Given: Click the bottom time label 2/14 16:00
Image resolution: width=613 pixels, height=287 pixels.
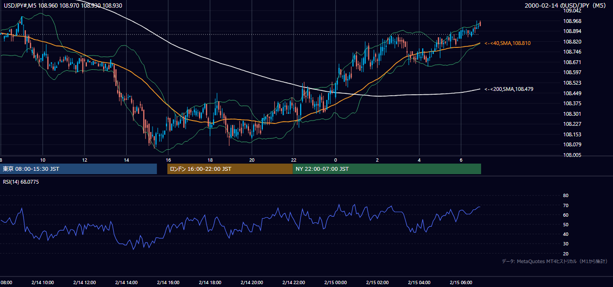Looking at the screenshot, I should click(168, 282).
